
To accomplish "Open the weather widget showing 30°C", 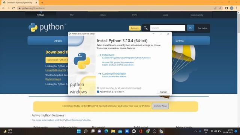I will coord(8,131).
